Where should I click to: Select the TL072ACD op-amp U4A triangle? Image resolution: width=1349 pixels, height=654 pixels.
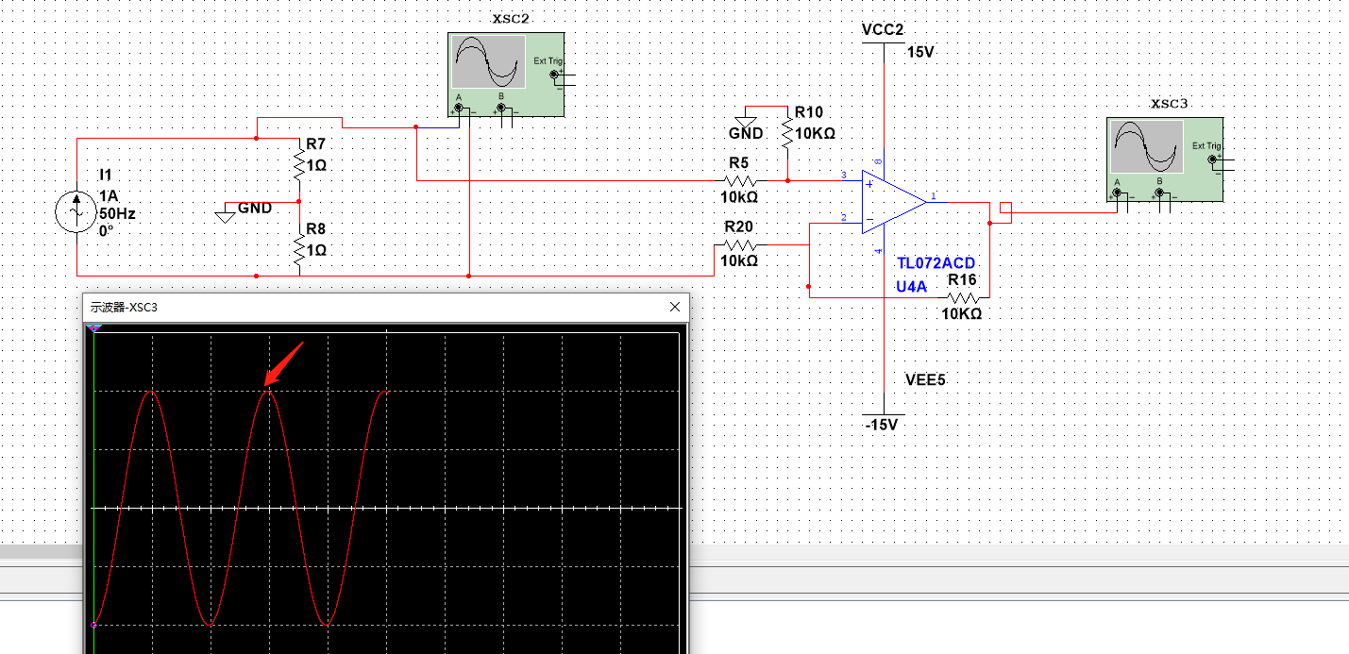[x=893, y=203]
